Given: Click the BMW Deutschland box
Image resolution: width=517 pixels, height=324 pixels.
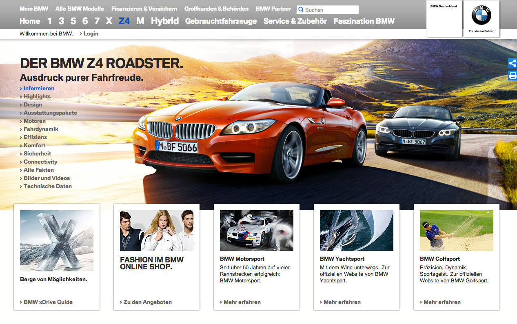Looking at the screenshot, I should (444, 18).
